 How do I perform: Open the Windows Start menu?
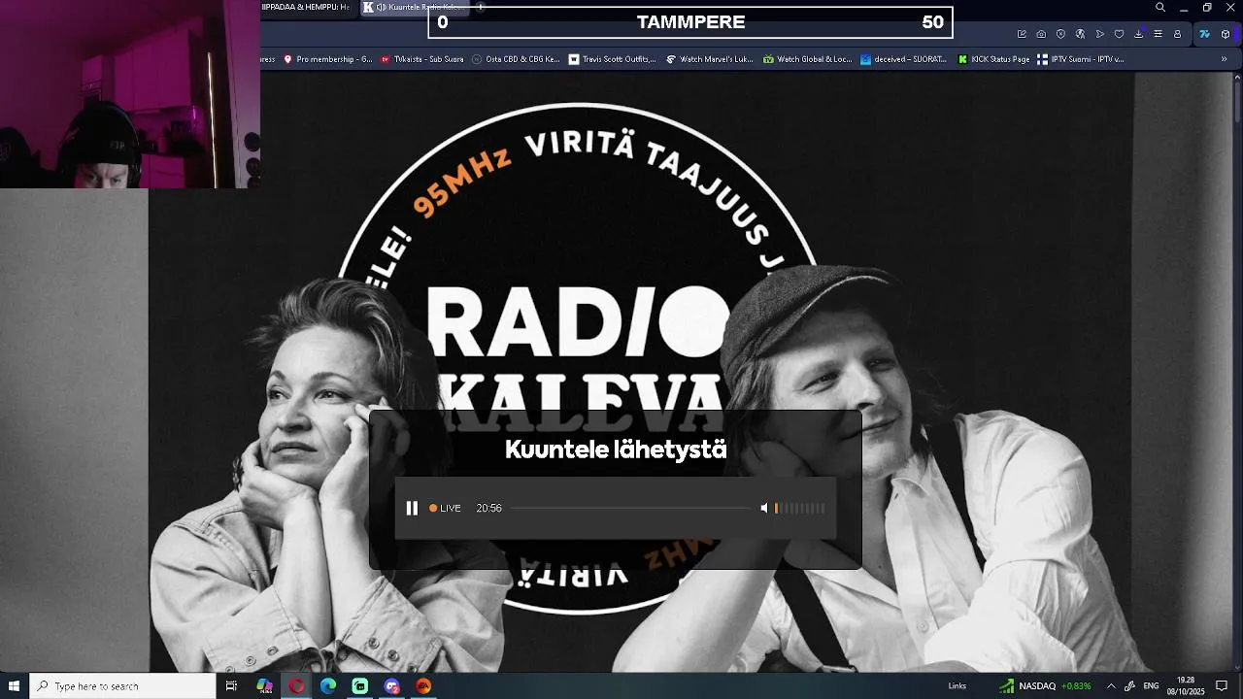pos(14,685)
